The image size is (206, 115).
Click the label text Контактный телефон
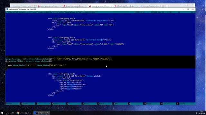[x=95, y=40]
